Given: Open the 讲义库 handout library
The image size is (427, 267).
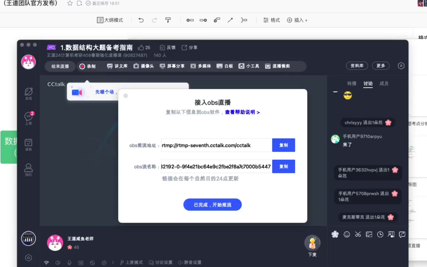Looking at the screenshot, I should pyautogui.click(x=117, y=66).
